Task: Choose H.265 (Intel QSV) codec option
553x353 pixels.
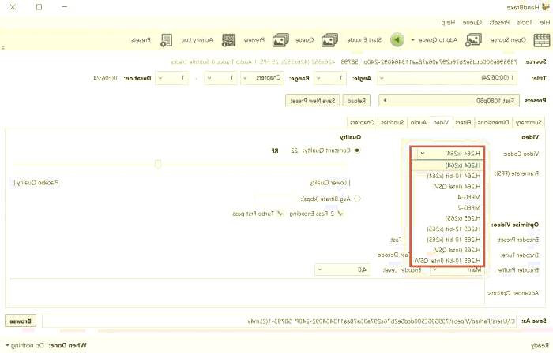Action: tap(448, 250)
